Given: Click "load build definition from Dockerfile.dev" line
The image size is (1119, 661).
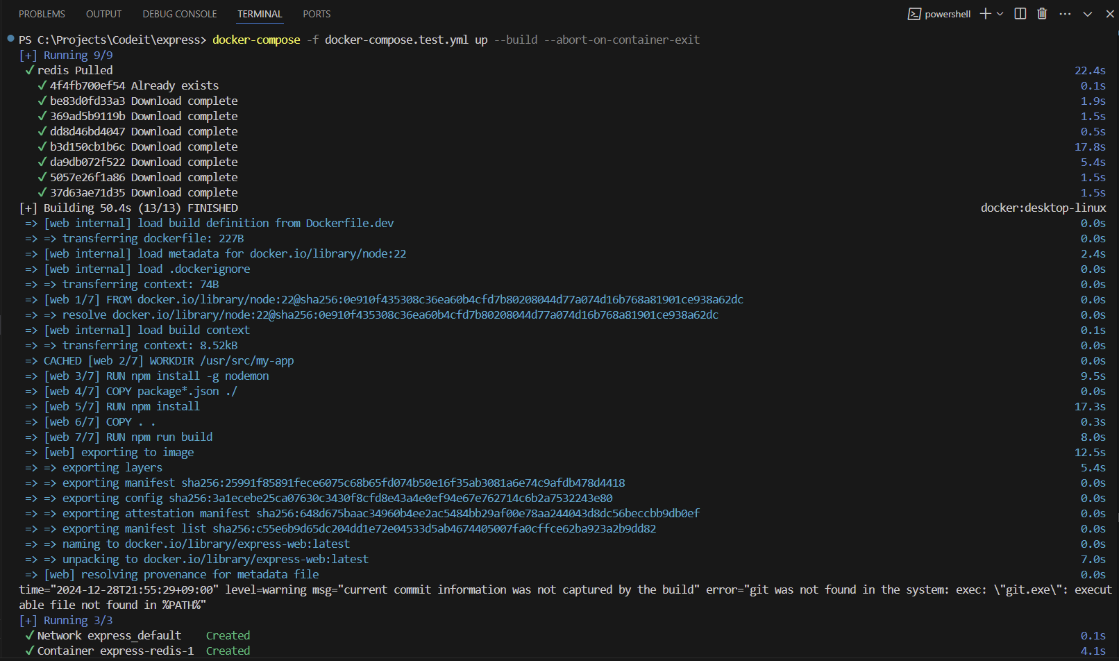Looking at the screenshot, I should click(210, 223).
